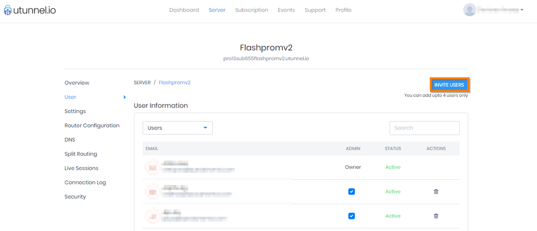Open Router Configuration in the sidebar

pos(92,126)
